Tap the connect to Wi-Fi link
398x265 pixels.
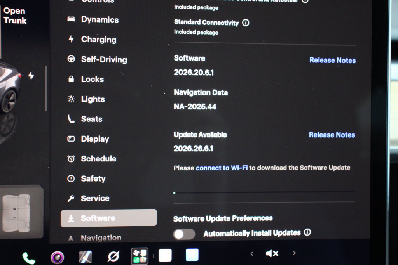222,168
